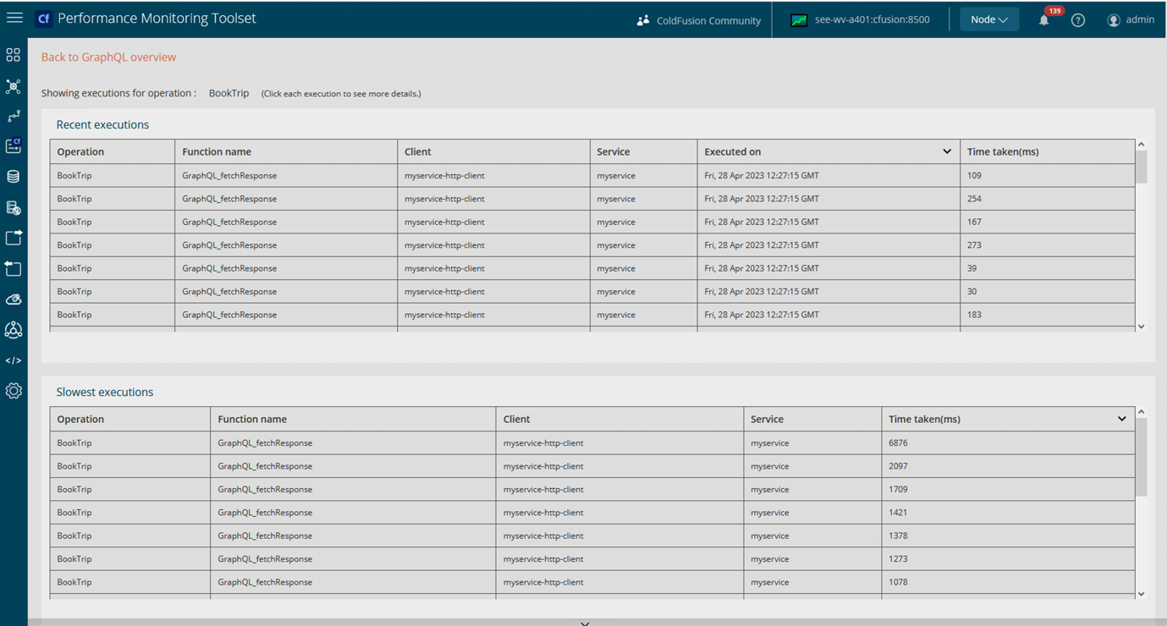Select the Topology view icon
Viewport: 1167px width, 626px height.
(14, 86)
